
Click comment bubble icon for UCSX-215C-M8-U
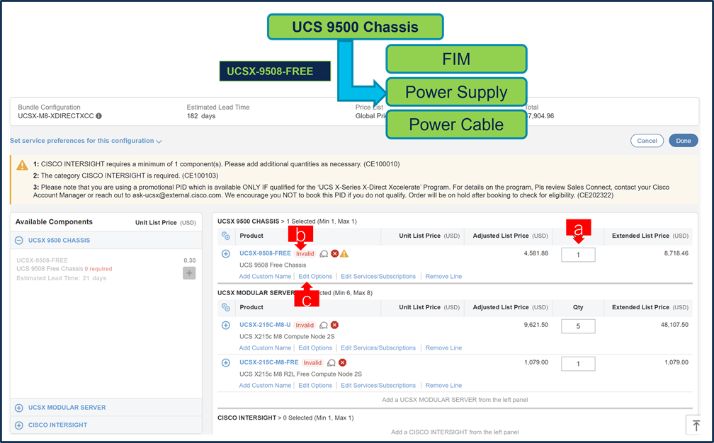(324, 326)
